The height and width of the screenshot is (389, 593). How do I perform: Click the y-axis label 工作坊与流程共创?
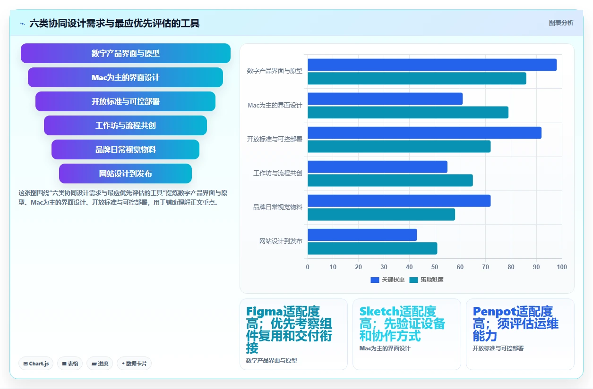[278, 173]
